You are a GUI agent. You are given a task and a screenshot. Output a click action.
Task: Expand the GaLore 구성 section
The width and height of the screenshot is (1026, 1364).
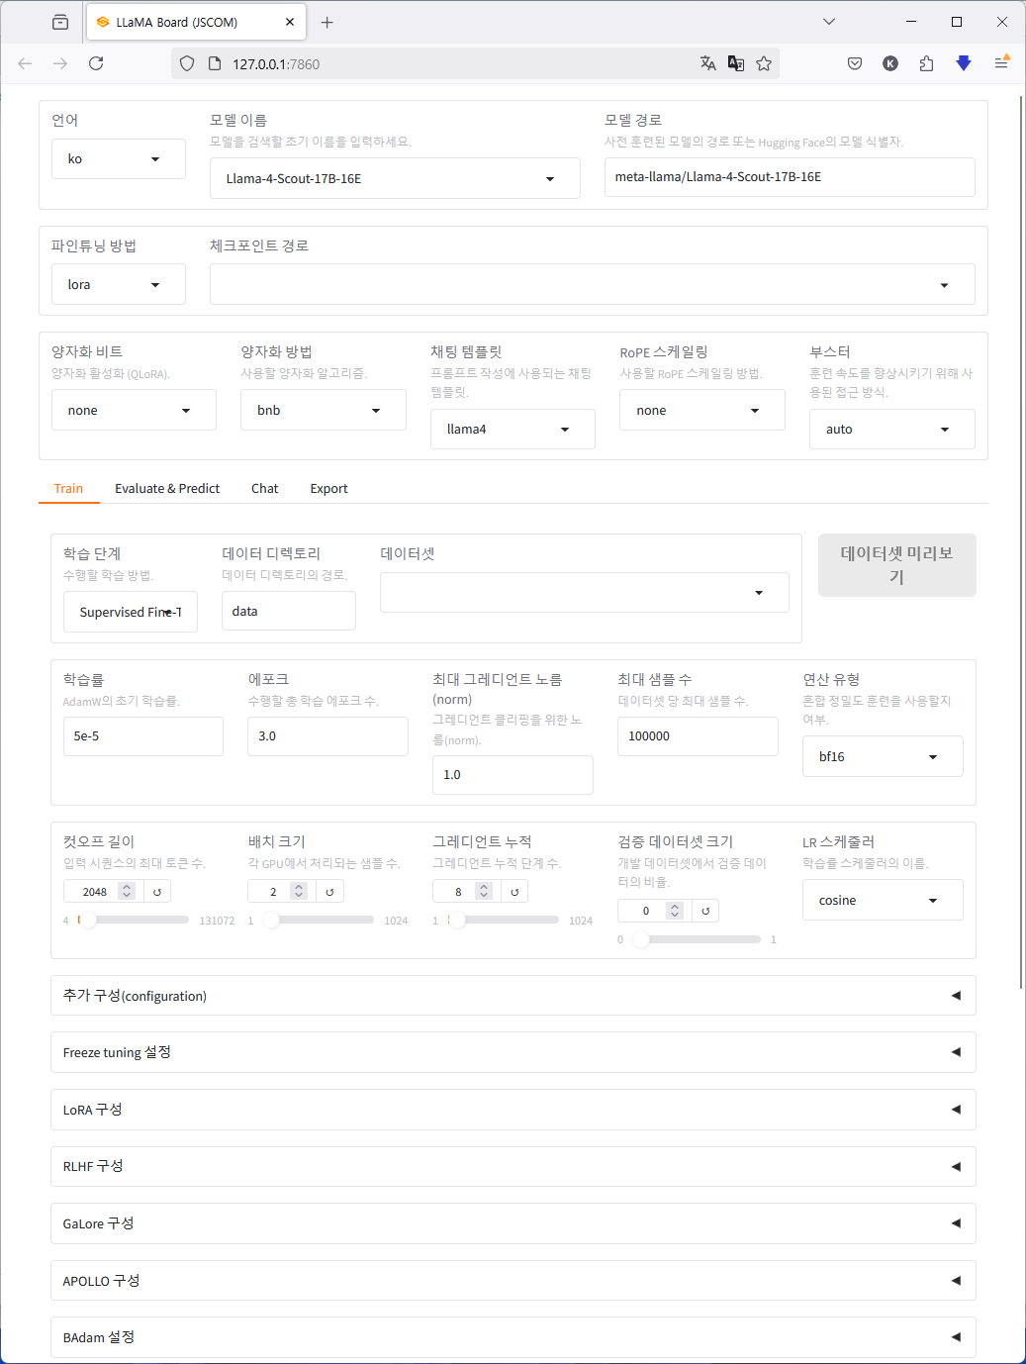(513, 1223)
